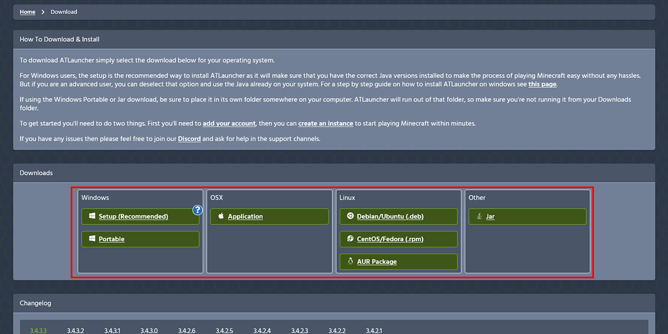Click the 'Download' breadcrumb text
Screen dimensions: 668x334
pyautogui.click(x=64, y=12)
